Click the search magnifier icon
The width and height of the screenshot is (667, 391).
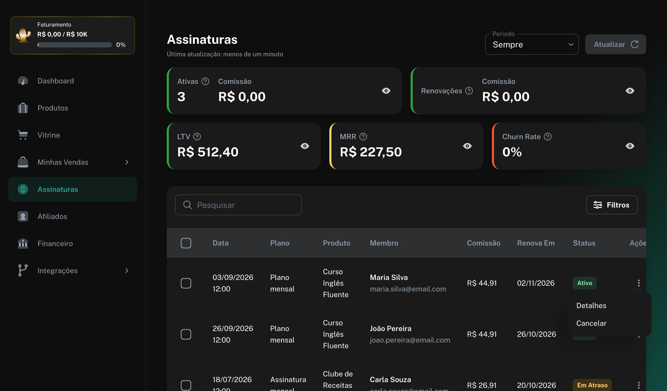(187, 205)
